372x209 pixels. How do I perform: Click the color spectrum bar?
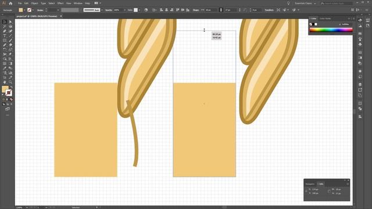[331, 30]
